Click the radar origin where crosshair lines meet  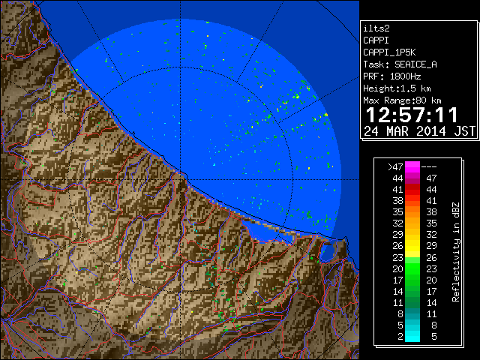click(x=181, y=179)
